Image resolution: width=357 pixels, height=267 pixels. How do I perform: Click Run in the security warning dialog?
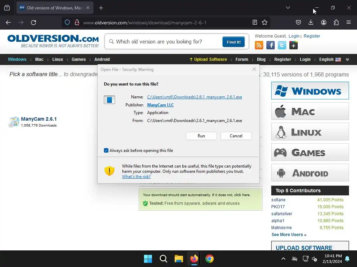[x=201, y=136]
